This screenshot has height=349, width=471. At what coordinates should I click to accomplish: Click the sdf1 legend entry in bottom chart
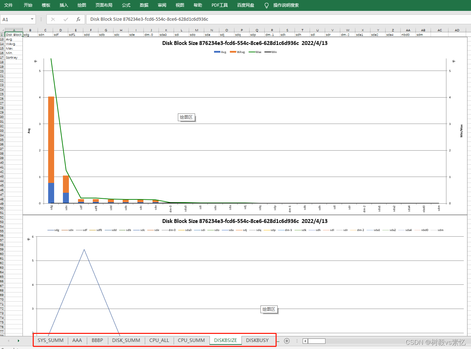pos(96,230)
